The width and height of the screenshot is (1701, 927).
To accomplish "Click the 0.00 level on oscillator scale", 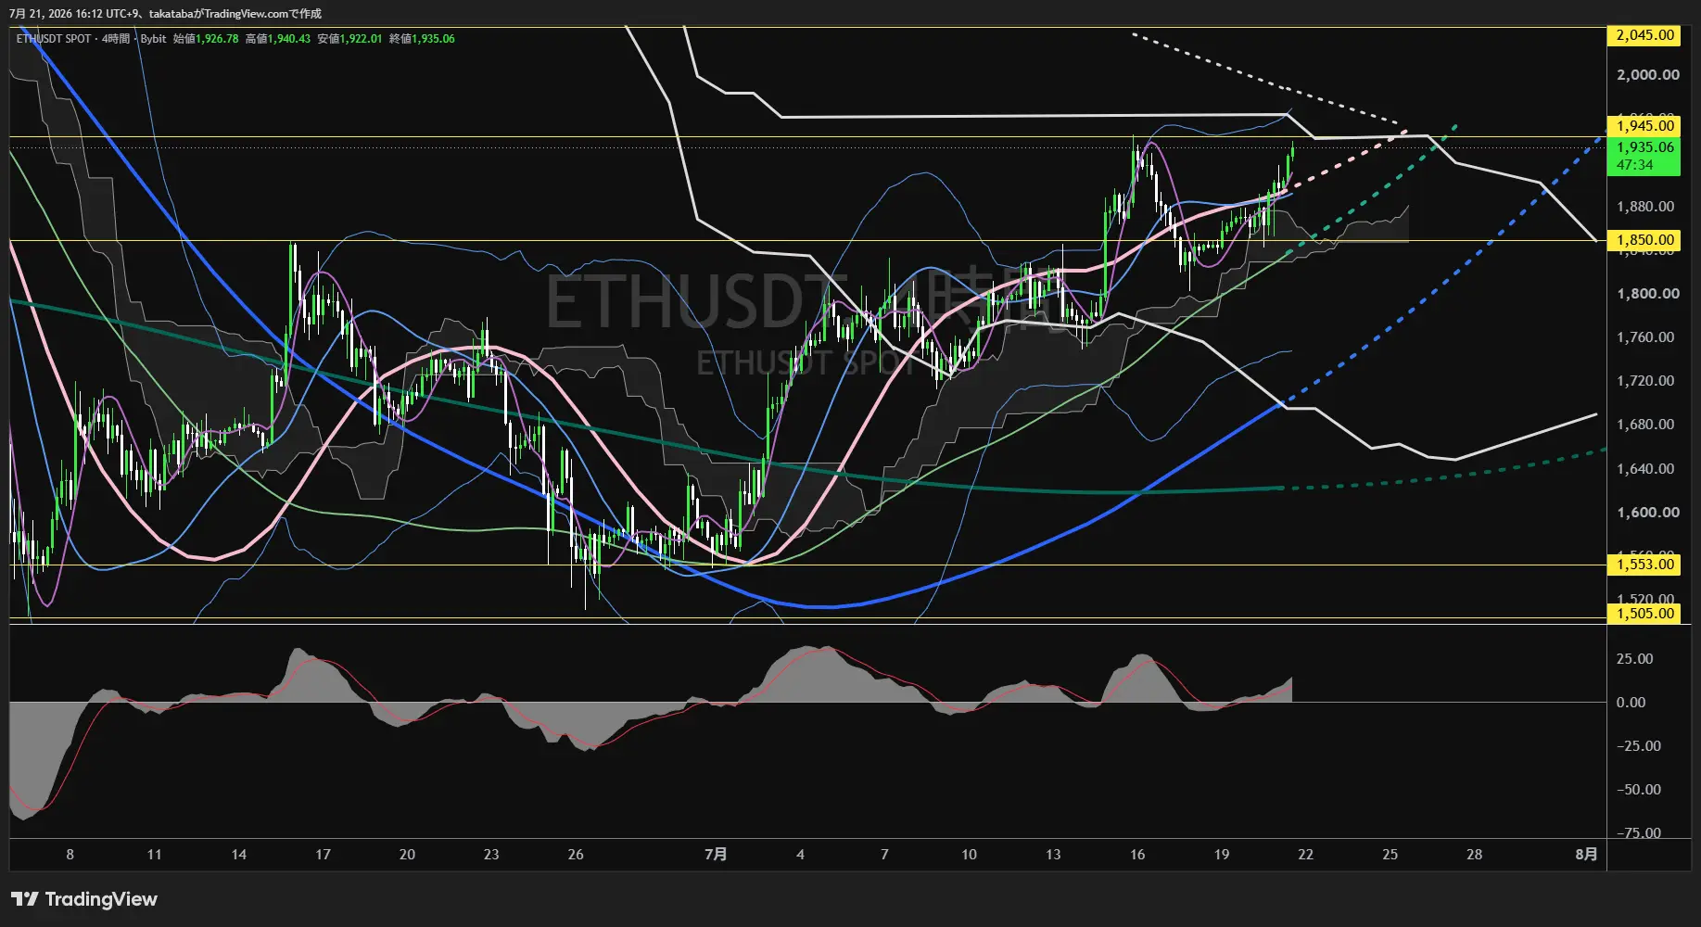I will [1631, 703].
